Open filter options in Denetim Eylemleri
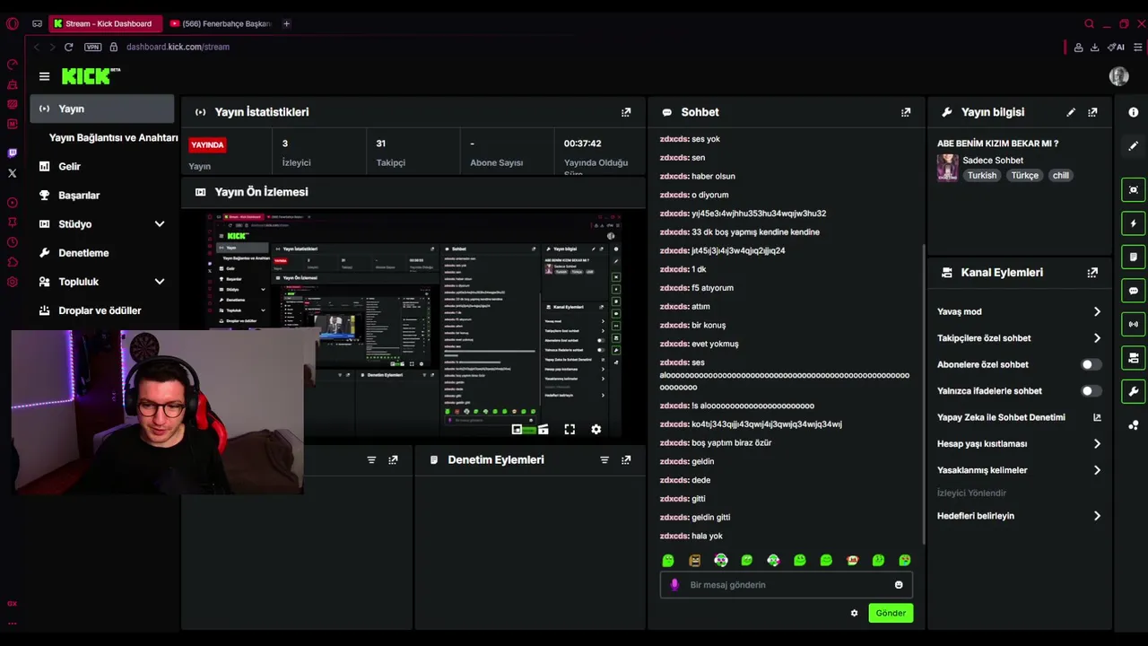The height and width of the screenshot is (646, 1148). pyautogui.click(x=604, y=459)
